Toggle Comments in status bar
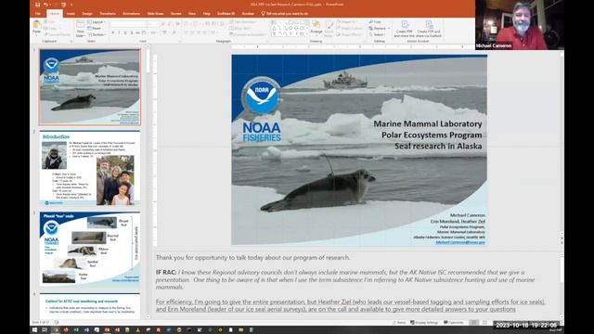594x334 pixels. pos(454,323)
